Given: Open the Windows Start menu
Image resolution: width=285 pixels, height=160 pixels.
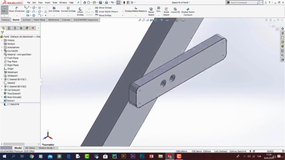Looking at the screenshot, I should pyautogui.click(x=4, y=156).
